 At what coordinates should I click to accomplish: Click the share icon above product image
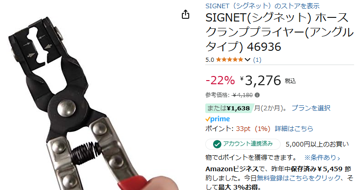(186, 15)
